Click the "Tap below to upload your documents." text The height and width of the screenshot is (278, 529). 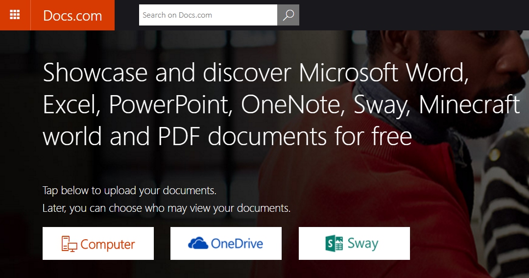tap(129, 191)
